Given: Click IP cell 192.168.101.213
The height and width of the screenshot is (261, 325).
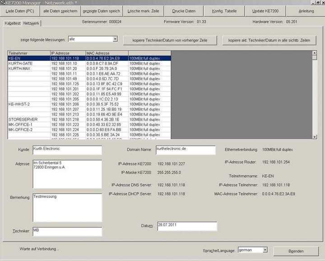Looking at the screenshot, I should pos(68,114).
